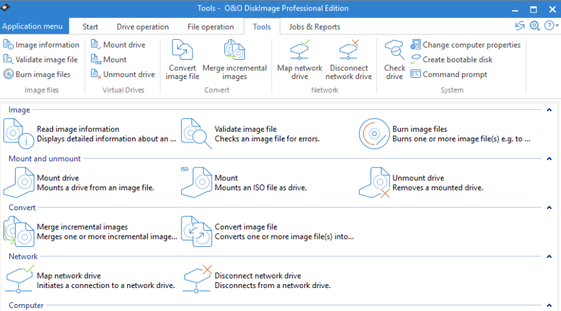The height and width of the screenshot is (311, 561).
Task: Collapse the Image section
Action: click(x=549, y=110)
